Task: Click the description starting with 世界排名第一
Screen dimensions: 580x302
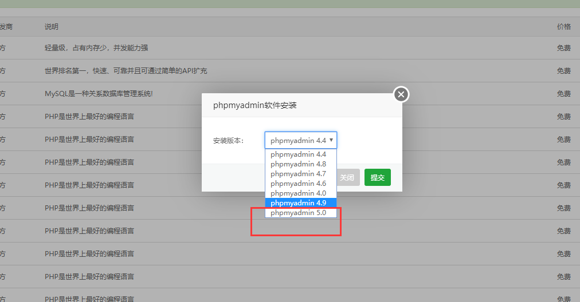Action: 126,70
